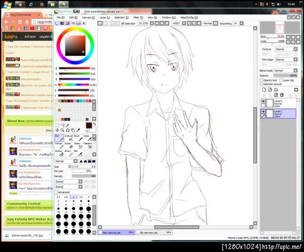
Task: Enable the Selection source option
Action: 261,84
